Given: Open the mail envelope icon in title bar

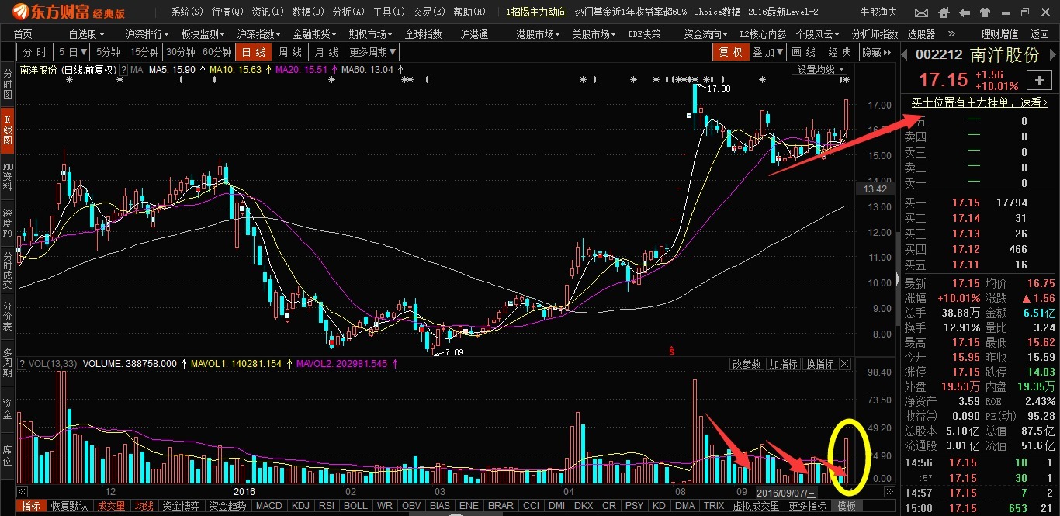Looking at the screenshot, I should 921,12.
